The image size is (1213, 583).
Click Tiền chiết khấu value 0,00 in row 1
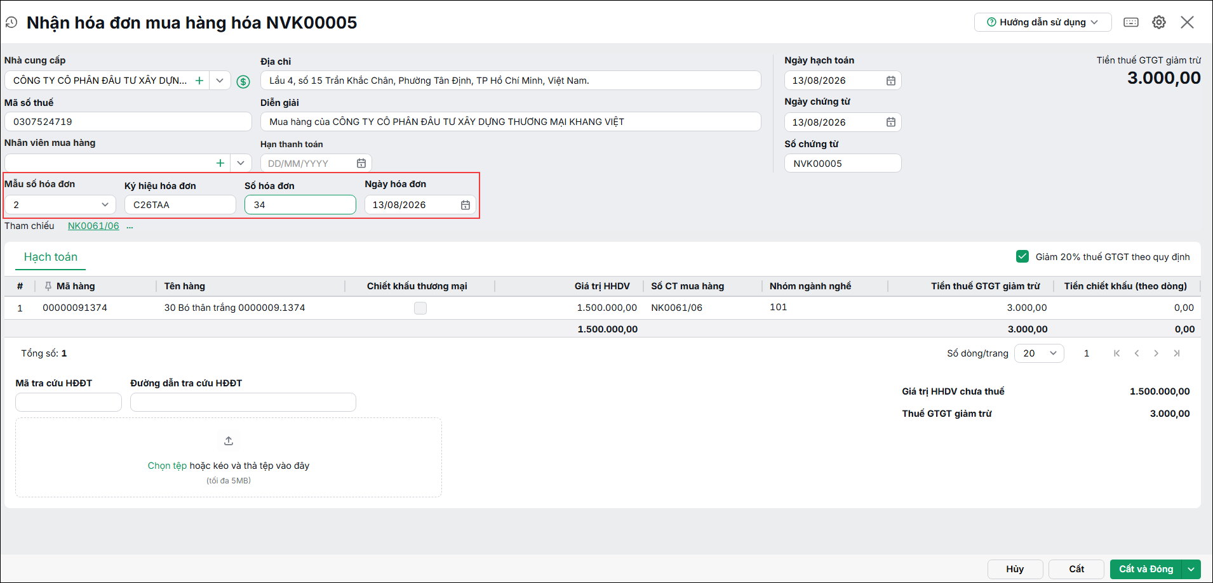point(1184,308)
